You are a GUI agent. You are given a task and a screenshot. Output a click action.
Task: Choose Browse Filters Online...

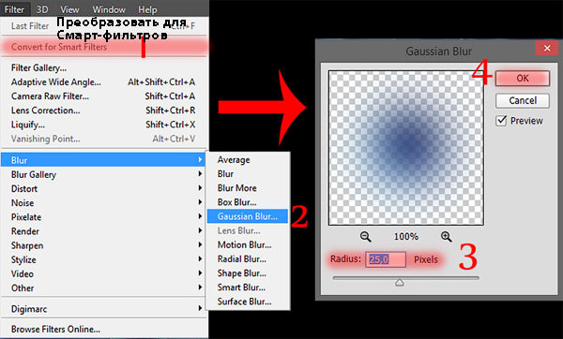pyautogui.click(x=55, y=329)
